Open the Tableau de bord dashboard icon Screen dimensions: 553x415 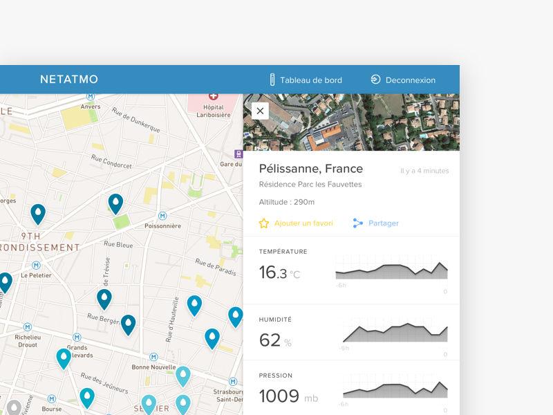pos(272,79)
